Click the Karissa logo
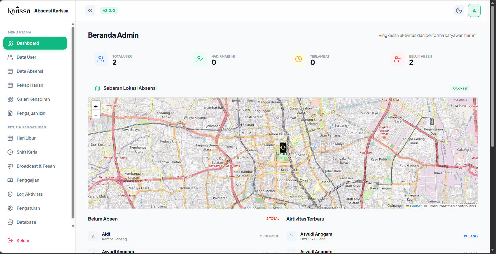 19,11
